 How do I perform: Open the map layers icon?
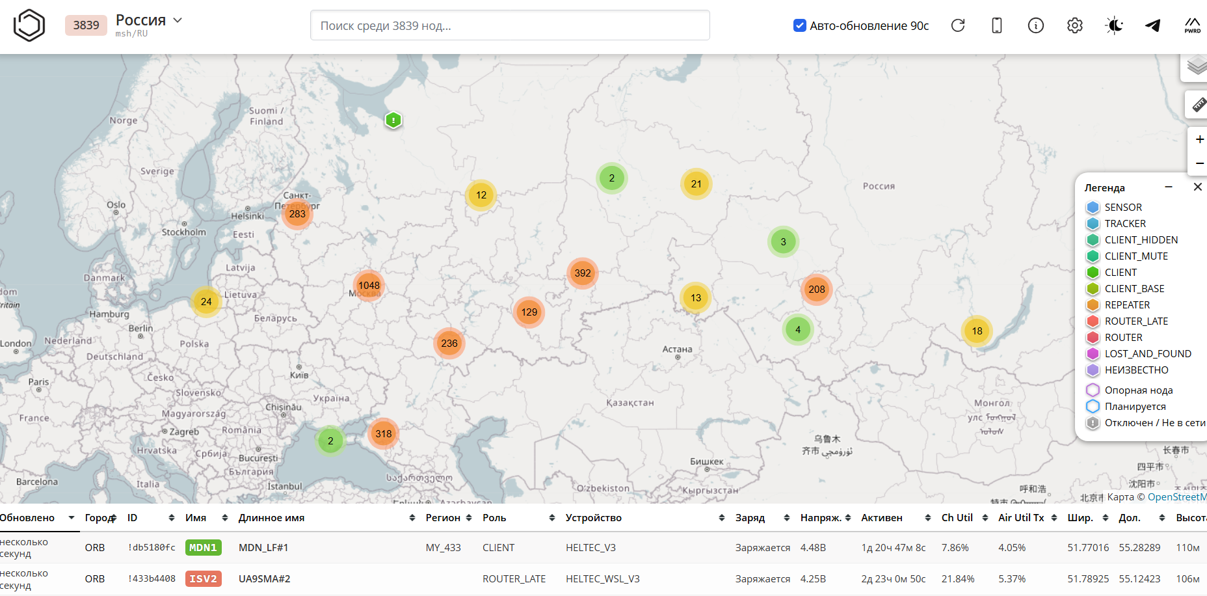1195,66
